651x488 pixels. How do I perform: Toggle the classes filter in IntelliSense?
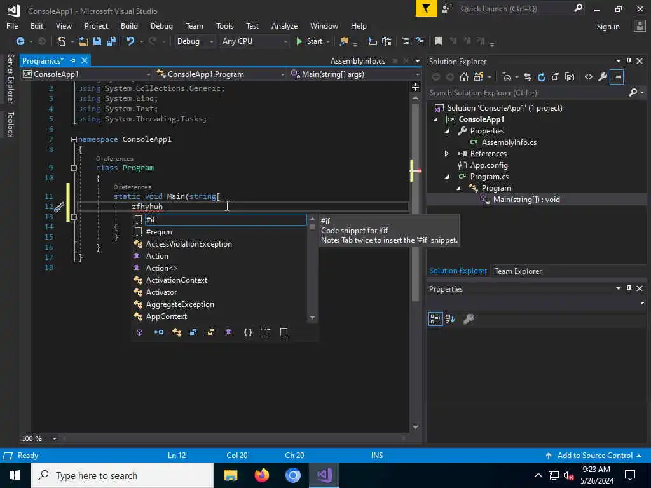click(177, 332)
